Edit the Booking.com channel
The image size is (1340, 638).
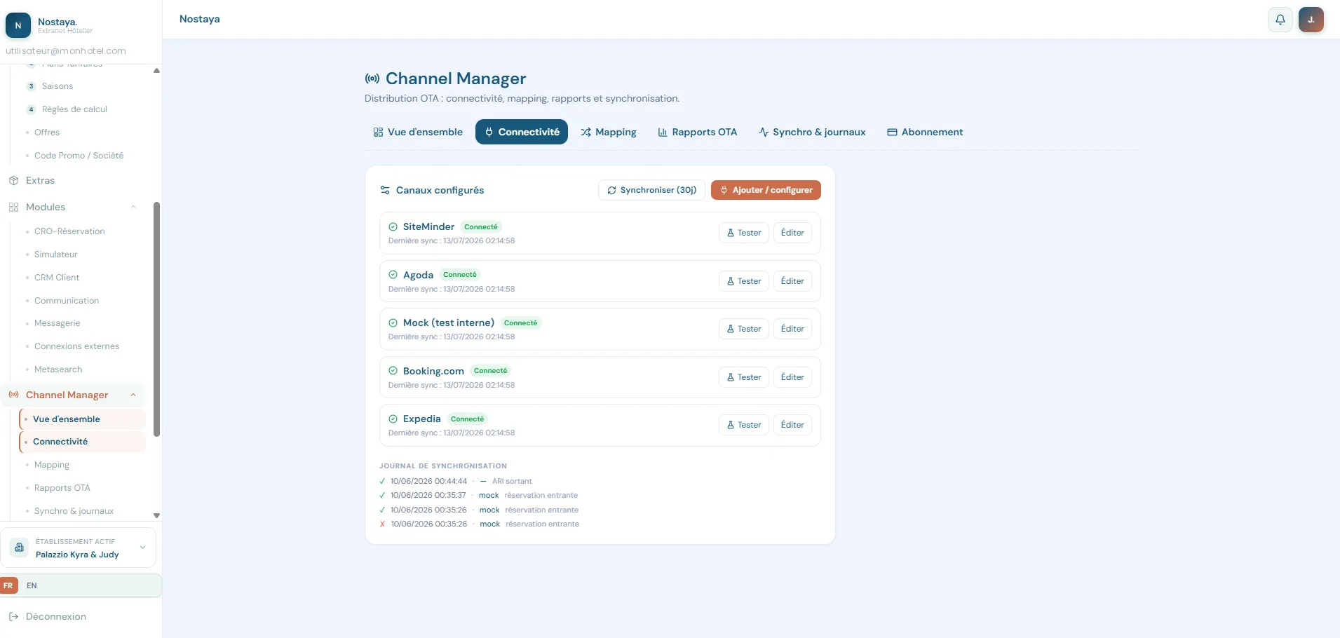(792, 377)
